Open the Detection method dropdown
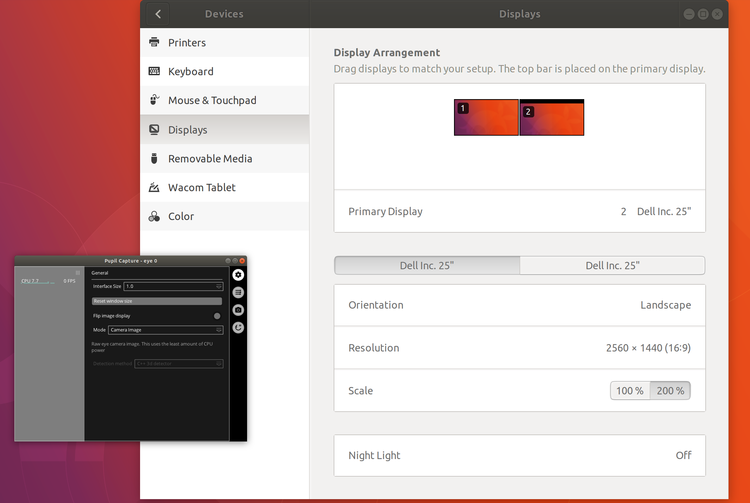This screenshot has width=750, height=503. coord(179,364)
